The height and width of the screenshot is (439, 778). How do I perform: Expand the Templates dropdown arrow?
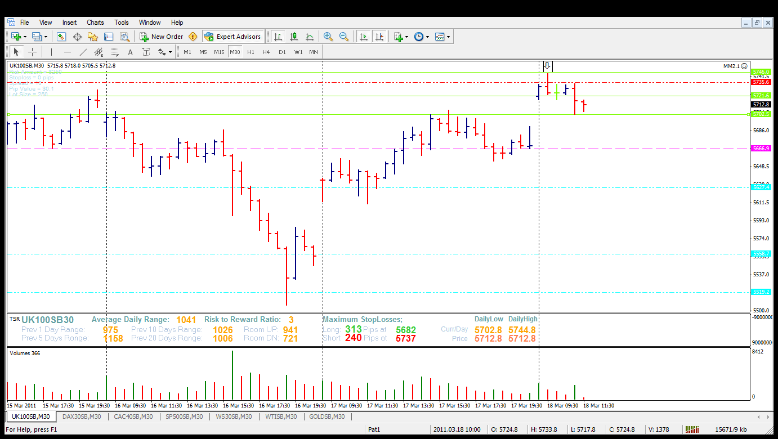449,37
